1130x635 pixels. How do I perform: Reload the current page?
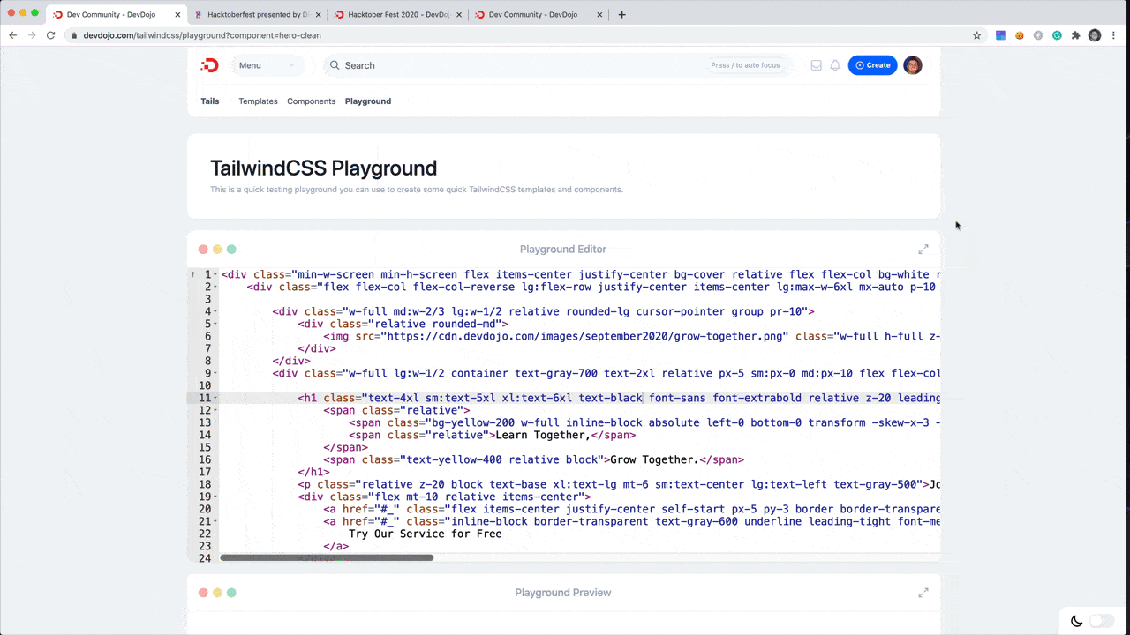click(x=50, y=35)
